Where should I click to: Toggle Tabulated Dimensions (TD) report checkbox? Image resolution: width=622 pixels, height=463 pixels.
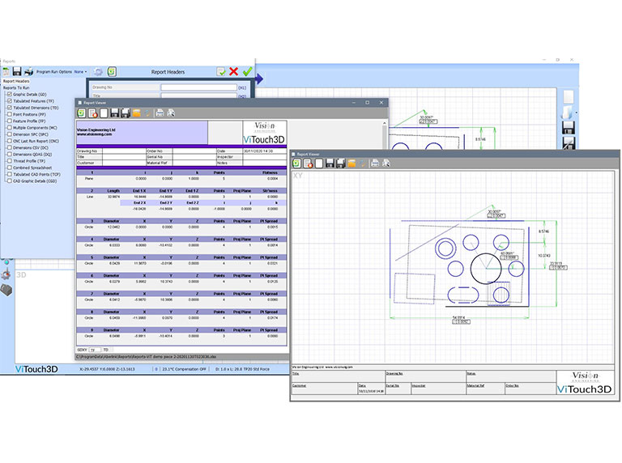(9, 107)
